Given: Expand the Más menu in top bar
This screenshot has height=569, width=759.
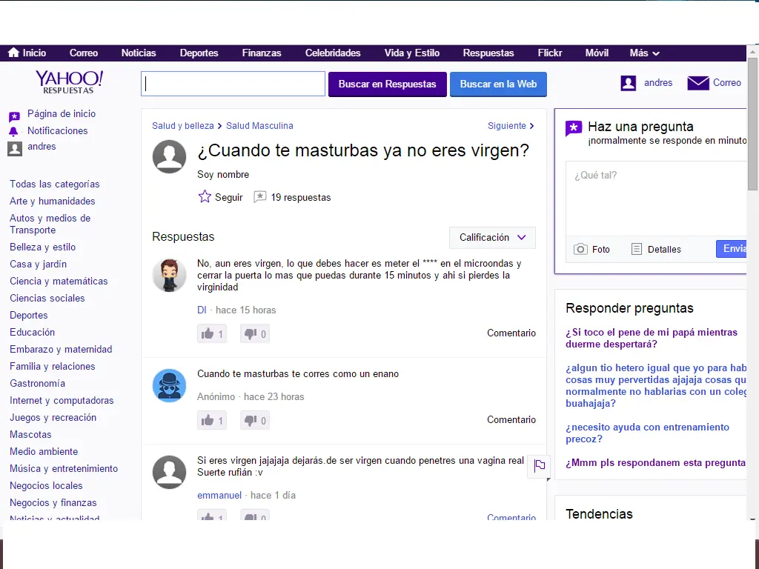Looking at the screenshot, I should (644, 53).
